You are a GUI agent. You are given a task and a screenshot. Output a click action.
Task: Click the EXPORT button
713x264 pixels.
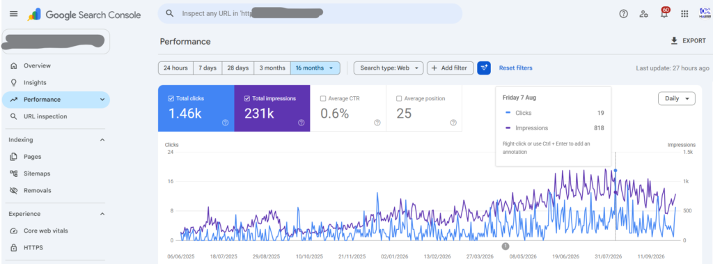pyautogui.click(x=688, y=41)
